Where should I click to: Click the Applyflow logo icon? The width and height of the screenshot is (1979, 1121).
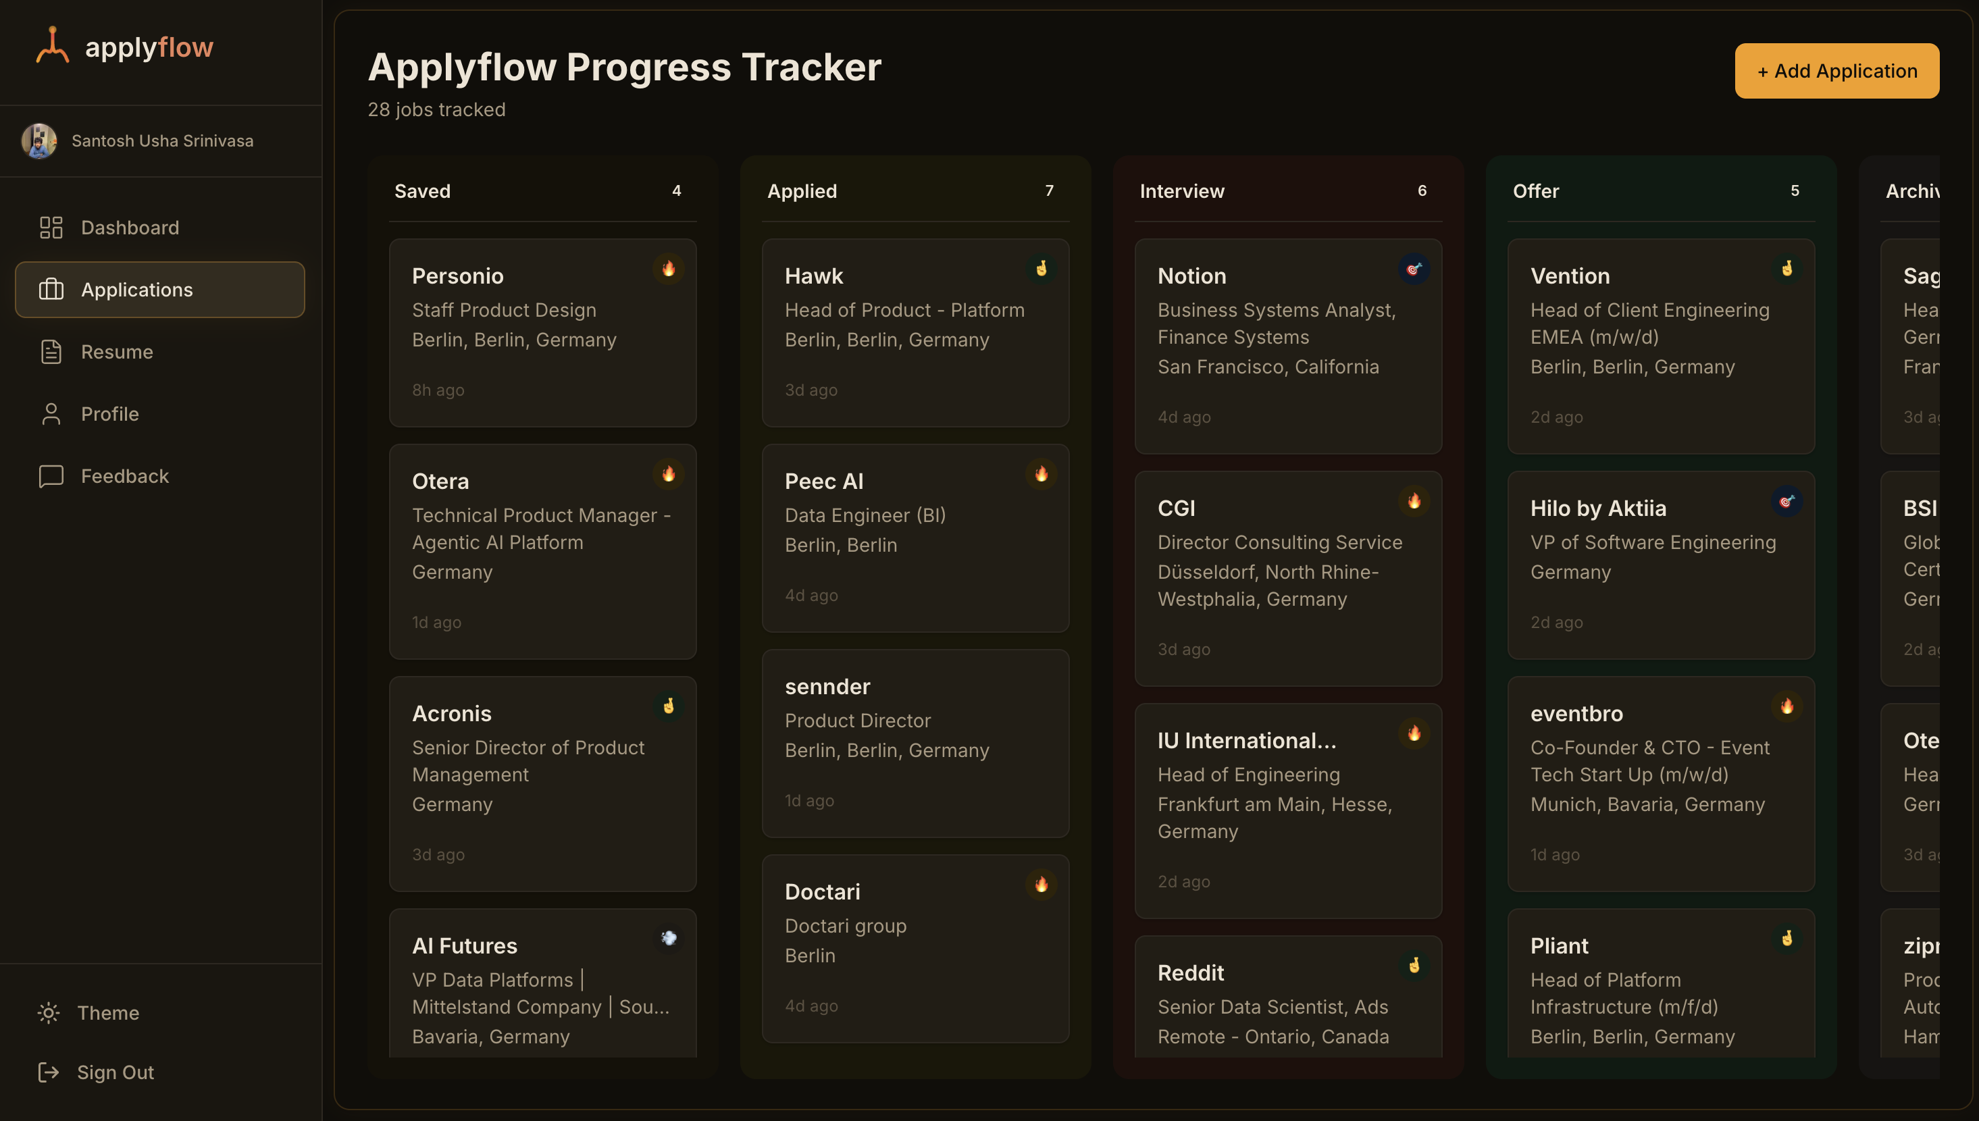click(51, 45)
